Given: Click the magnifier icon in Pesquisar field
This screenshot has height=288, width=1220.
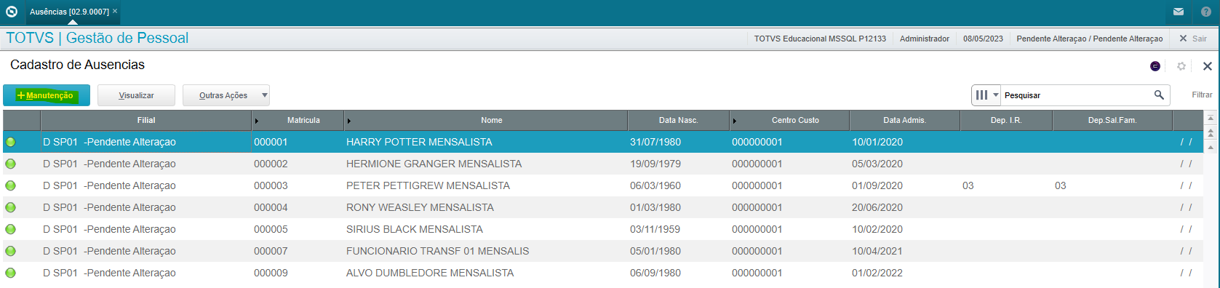Looking at the screenshot, I should pos(1159,95).
